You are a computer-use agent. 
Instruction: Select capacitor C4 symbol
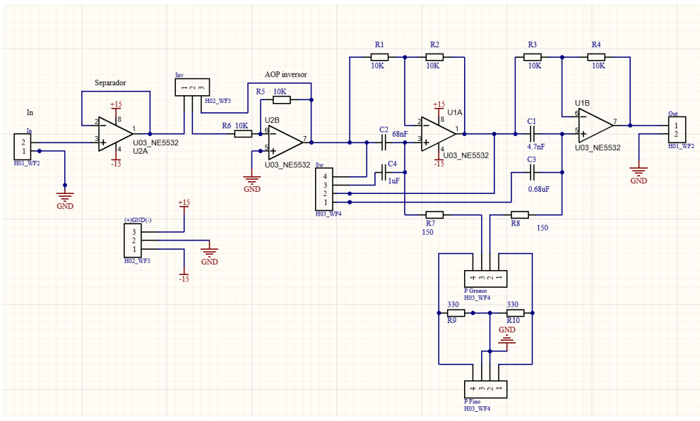tap(384, 172)
